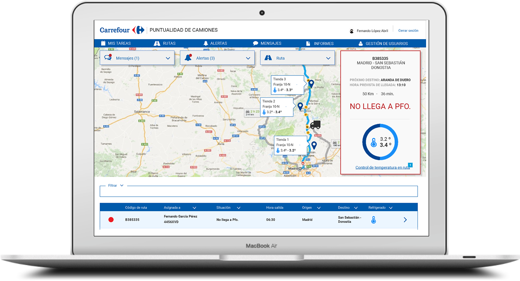Click the red status dot for B385335
This screenshot has width=520, height=281.
[x=111, y=220]
